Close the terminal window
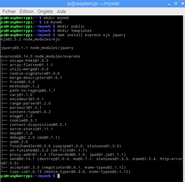Viewport: 185px width, 182px height. 183,4
